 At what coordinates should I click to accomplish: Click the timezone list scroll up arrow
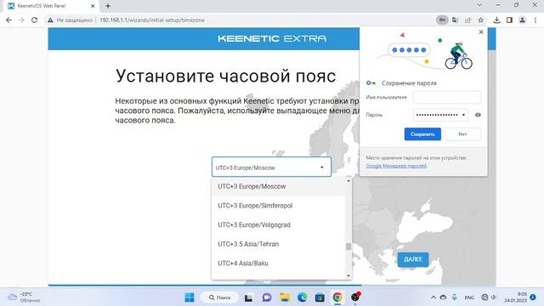(348, 180)
